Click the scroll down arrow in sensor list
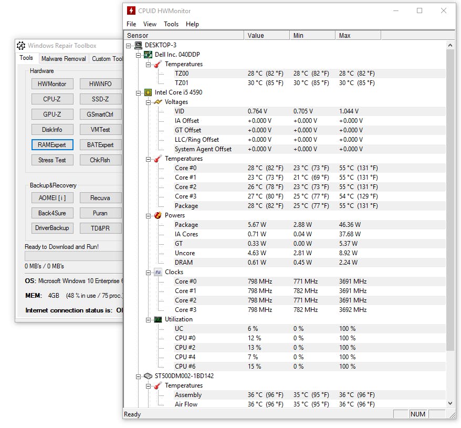461x428 pixels. point(450,403)
